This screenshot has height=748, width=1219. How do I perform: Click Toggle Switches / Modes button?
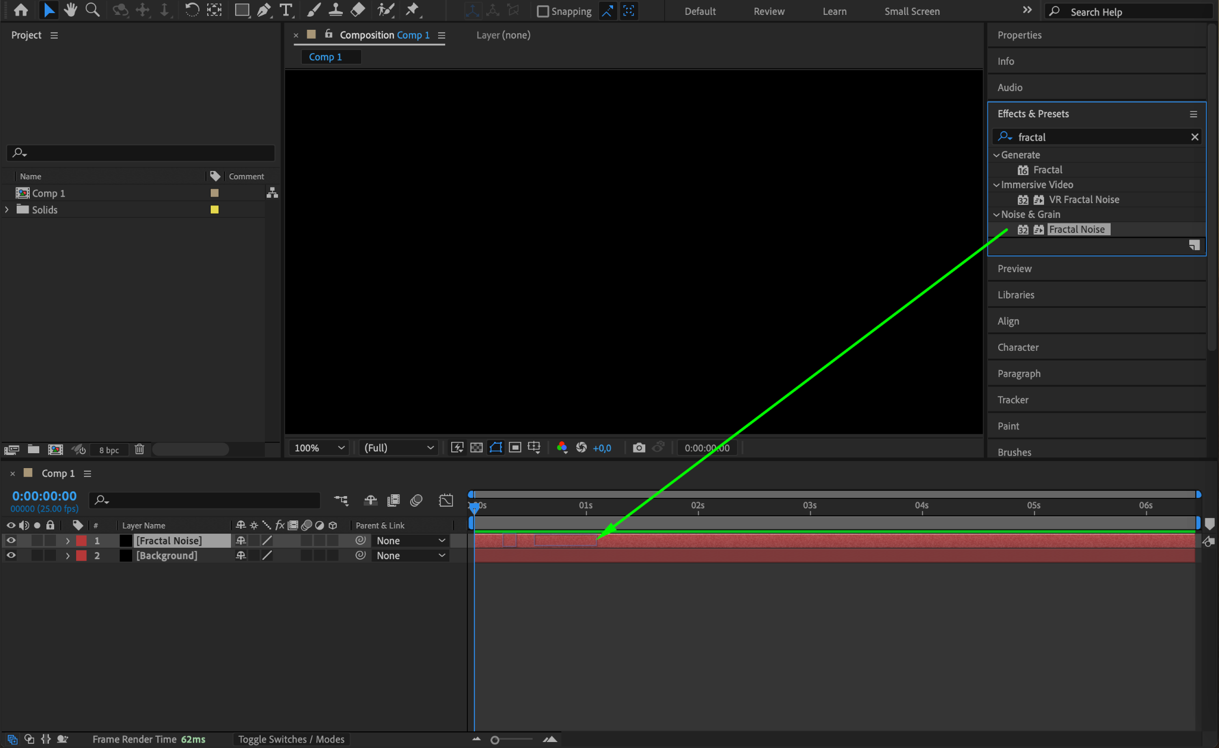pyautogui.click(x=291, y=739)
